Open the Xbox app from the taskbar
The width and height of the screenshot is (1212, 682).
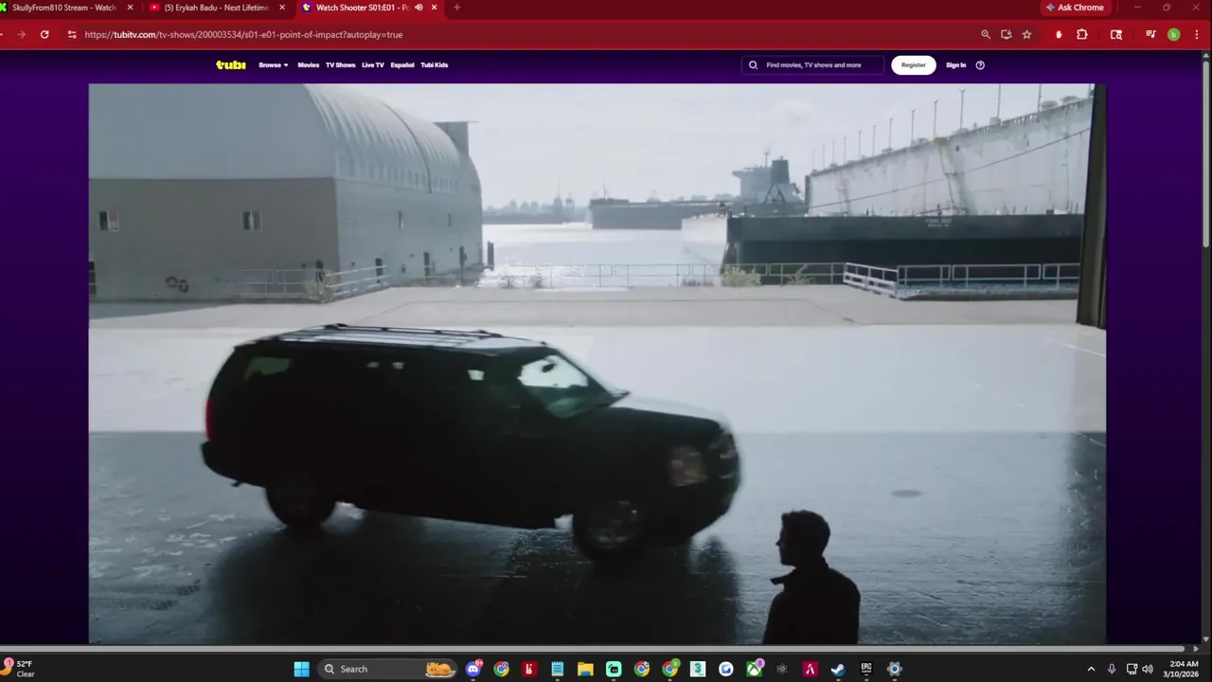754,669
